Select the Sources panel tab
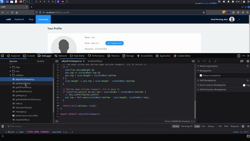The image size is (250, 141). [x=13, y=61]
